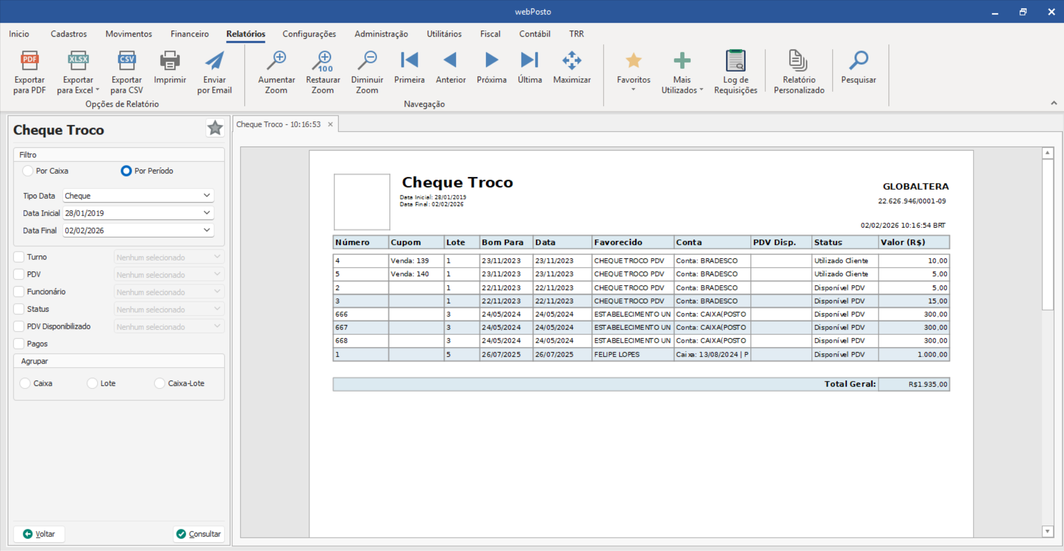
Task: Open the Pesquisar search tool
Action: [x=858, y=61]
